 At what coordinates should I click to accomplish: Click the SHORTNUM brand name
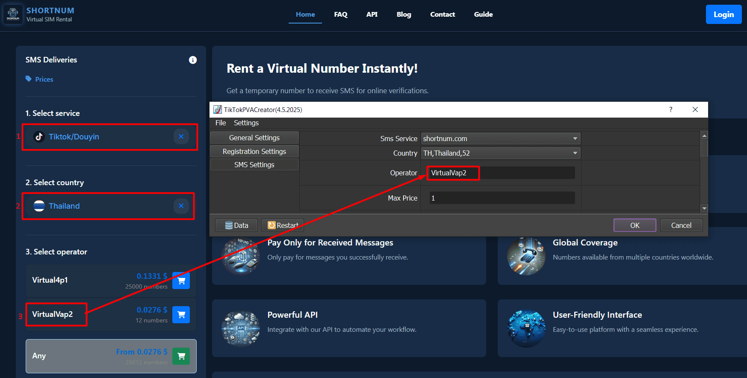(x=50, y=11)
